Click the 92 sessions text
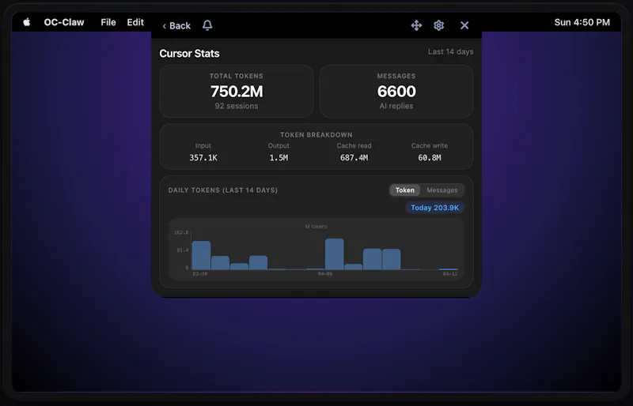 [x=237, y=106]
